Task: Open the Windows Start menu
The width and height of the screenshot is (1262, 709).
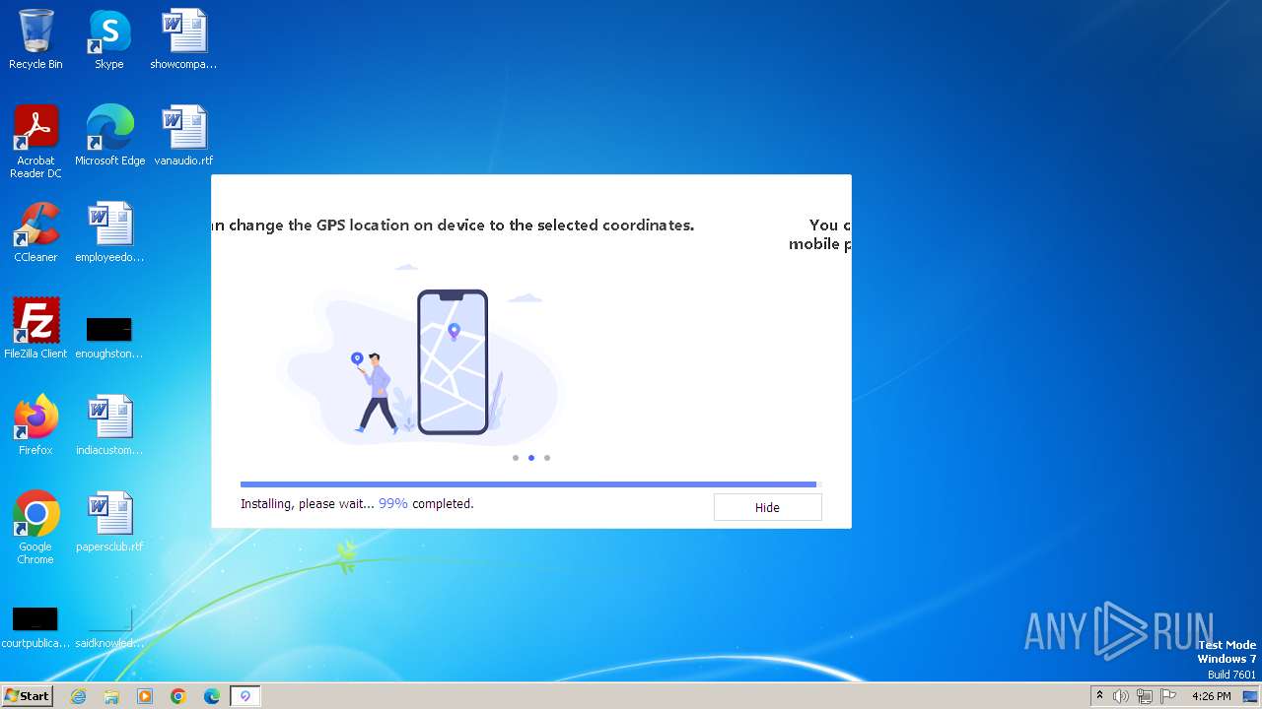Action: (27, 696)
